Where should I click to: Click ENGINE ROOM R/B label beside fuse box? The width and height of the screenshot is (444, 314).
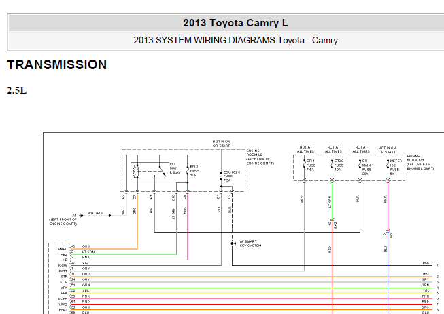click(x=420, y=162)
